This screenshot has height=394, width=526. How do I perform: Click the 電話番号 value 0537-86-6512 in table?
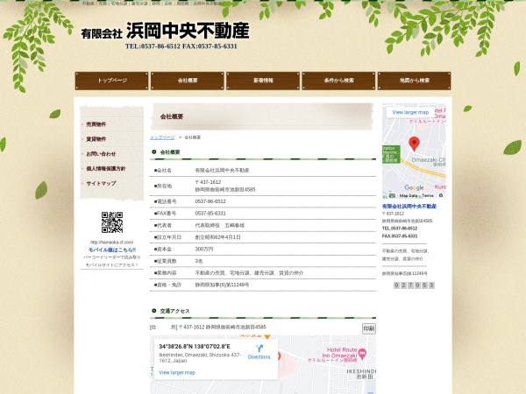point(210,201)
